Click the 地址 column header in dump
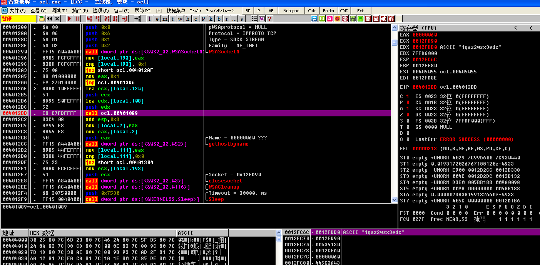 (x=15, y=233)
